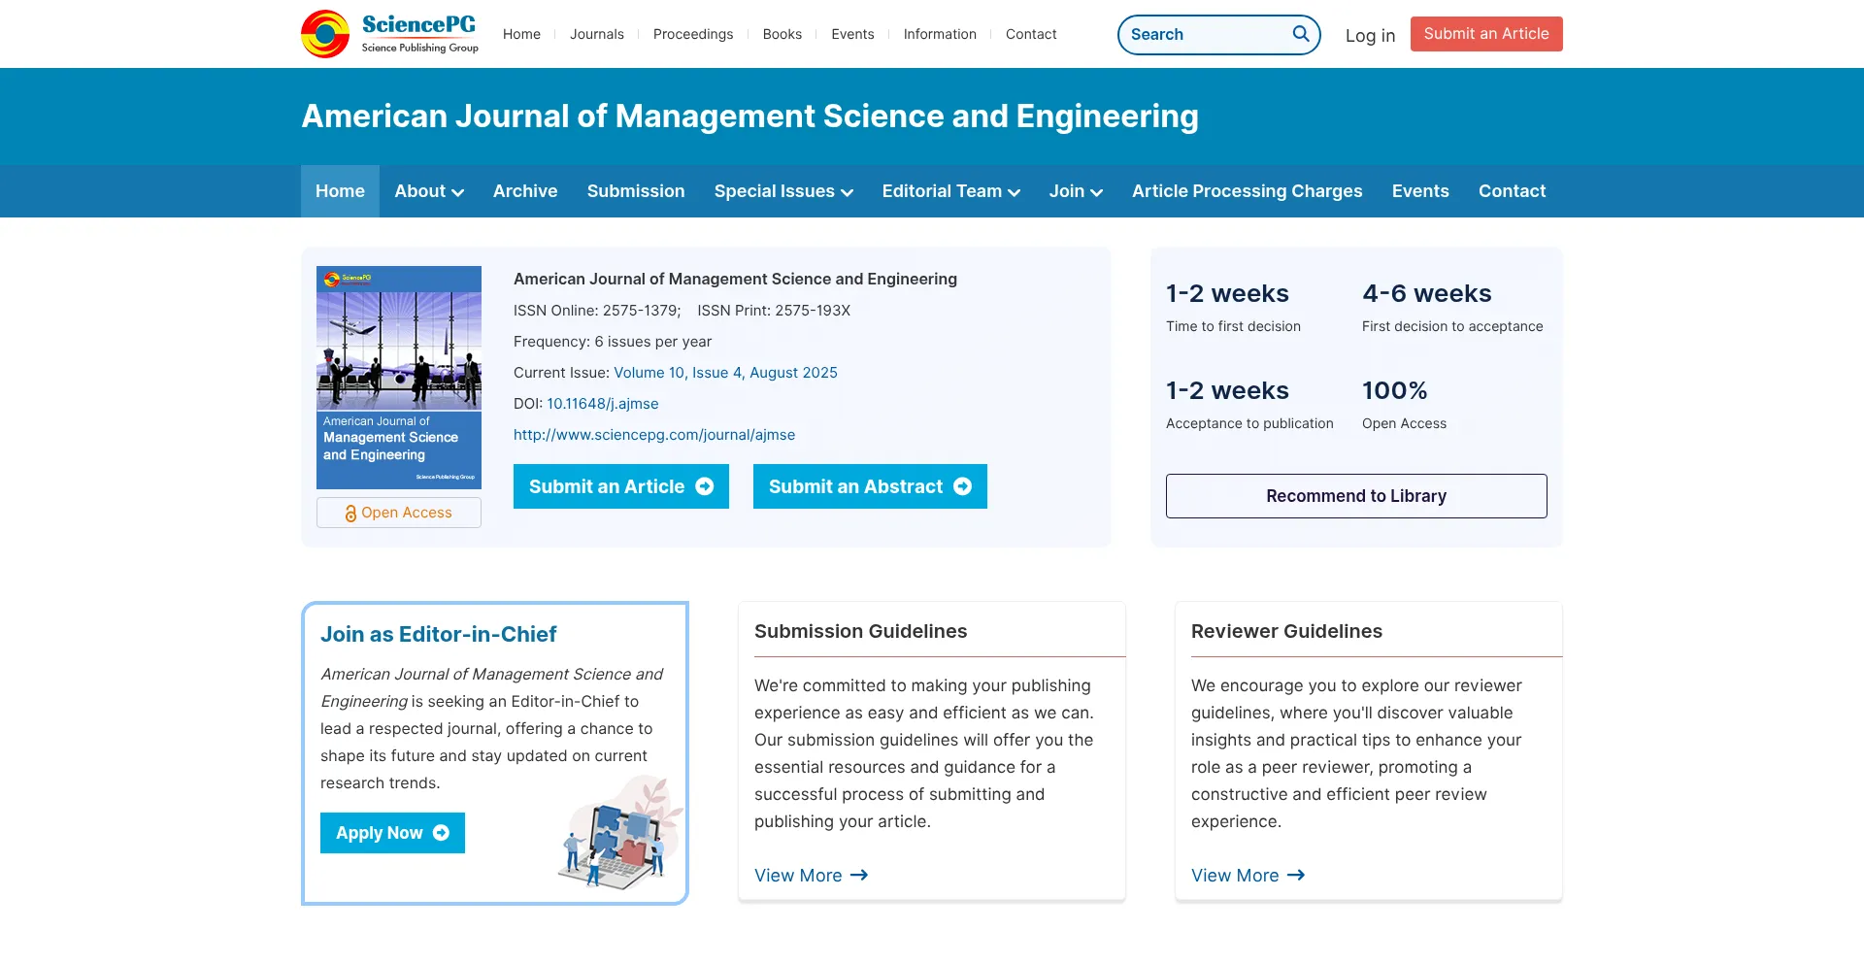Viewport: 1864px width, 964px height.
Task: Click the ISSN Print: 2575-193X text
Action: (774, 311)
